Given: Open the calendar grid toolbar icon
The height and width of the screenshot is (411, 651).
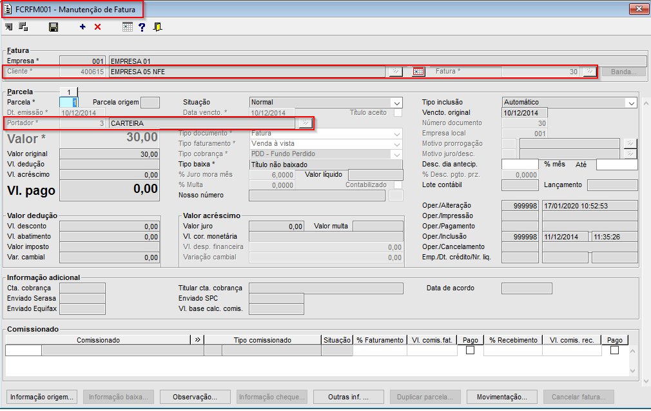Looking at the screenshot, I should coord(128,27).
